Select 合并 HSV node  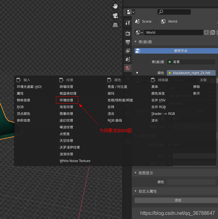point(158,100)
